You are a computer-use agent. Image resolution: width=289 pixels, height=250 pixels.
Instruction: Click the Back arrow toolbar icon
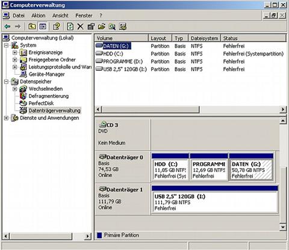(7, 27)
